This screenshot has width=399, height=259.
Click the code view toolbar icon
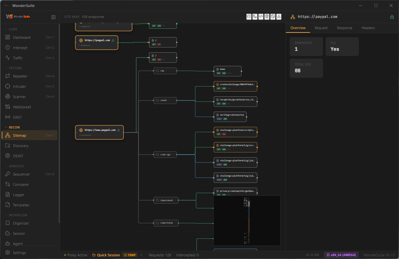pos(261,17)
